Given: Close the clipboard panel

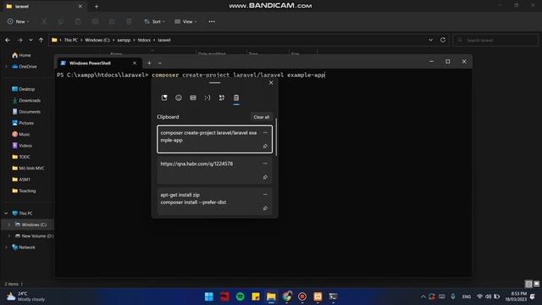Looking at the screenshot, I should (271, 83).
